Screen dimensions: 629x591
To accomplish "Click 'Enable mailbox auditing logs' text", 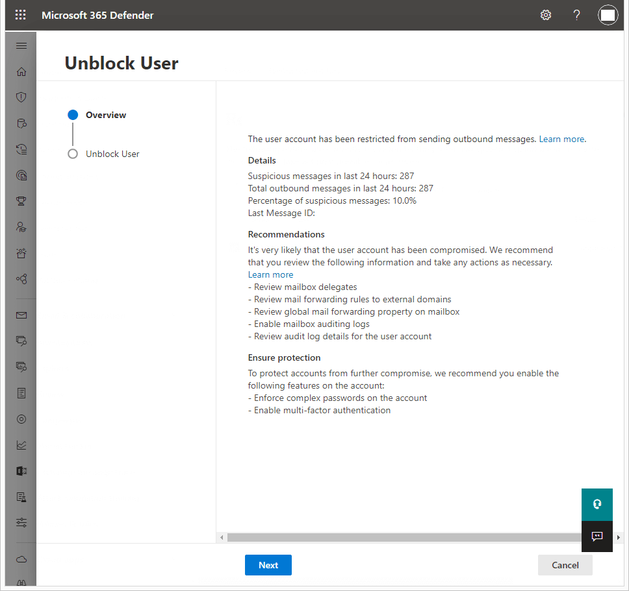I will point(312,324).
